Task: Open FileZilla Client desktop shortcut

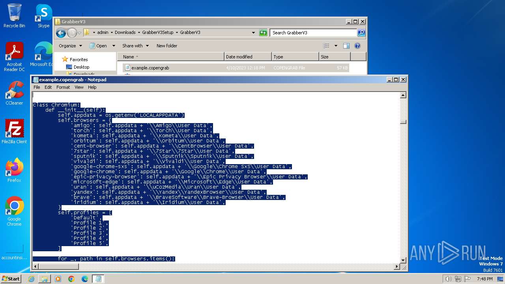Action: pos(14,132)
